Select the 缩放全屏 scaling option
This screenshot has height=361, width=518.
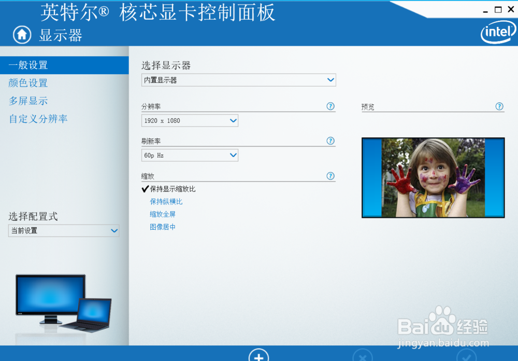coord(163,214)
